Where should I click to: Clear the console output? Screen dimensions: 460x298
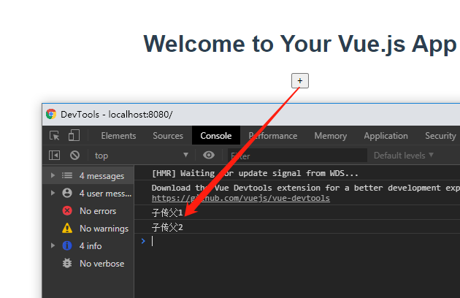[x=74, y=155]
